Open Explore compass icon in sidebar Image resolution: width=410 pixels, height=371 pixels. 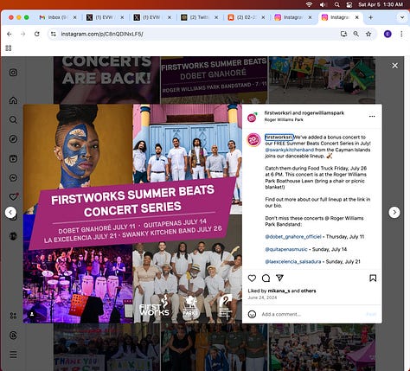tap(13, 139)
